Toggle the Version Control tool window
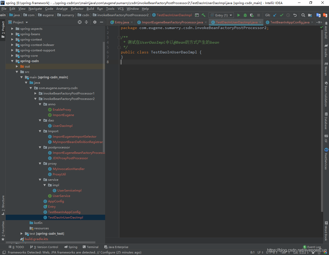The width and height of the screenshot is (329, 255). [x=44, y=247]
